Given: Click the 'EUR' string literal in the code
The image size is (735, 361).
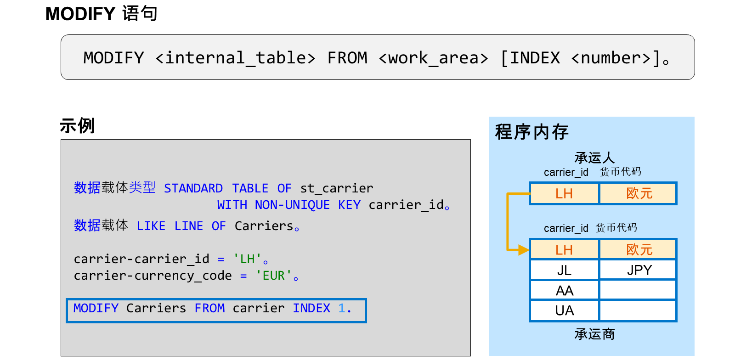Looking at the screenshot, I should pos(274,276).
